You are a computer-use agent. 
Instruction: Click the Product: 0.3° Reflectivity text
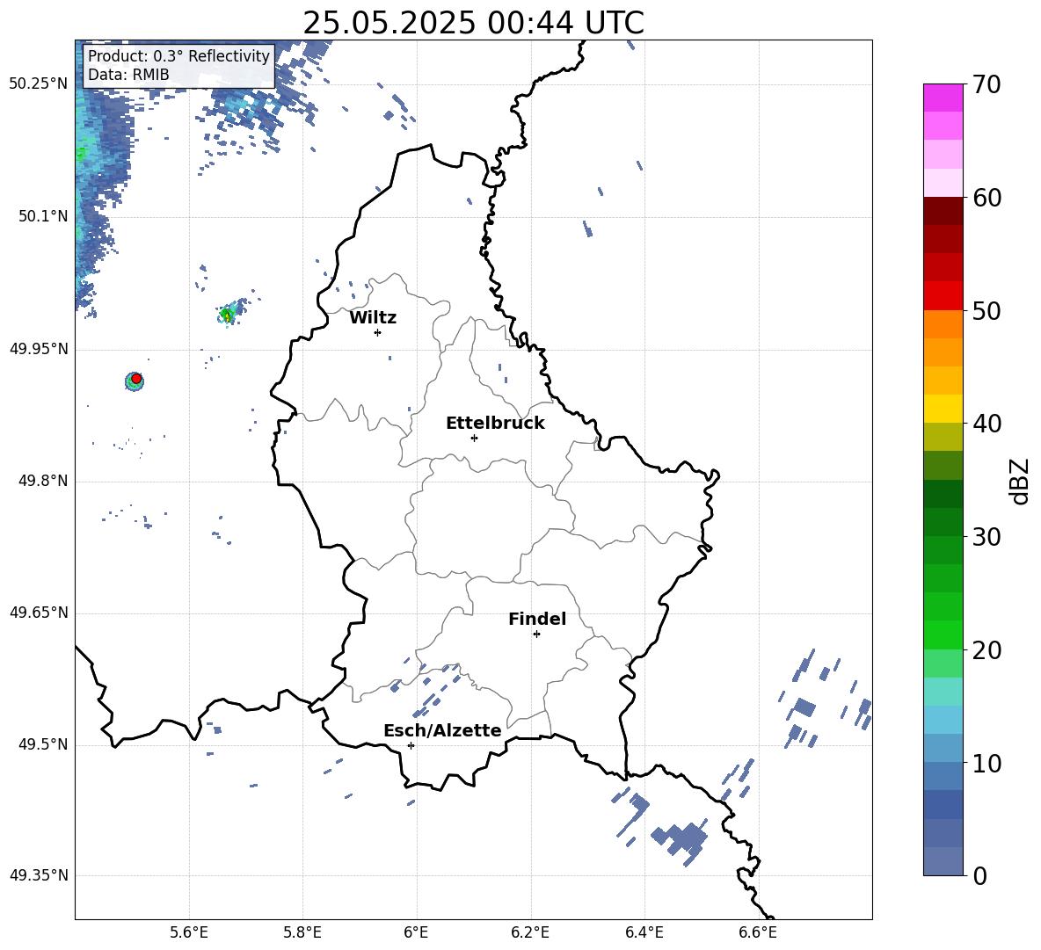[178, 56]
